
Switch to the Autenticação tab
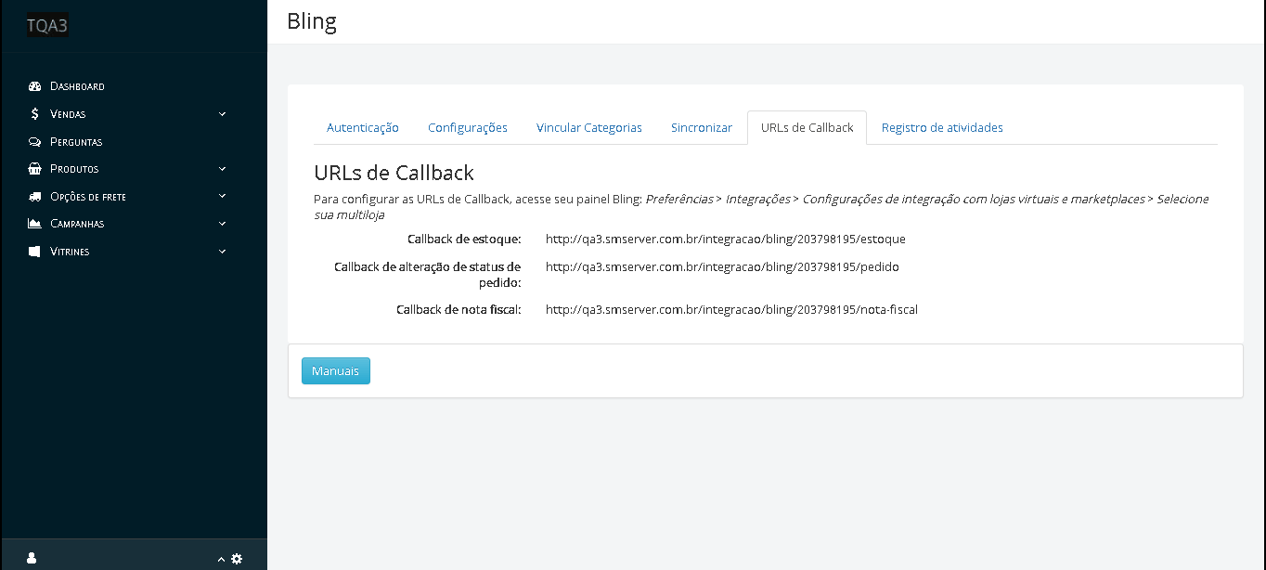363,128
